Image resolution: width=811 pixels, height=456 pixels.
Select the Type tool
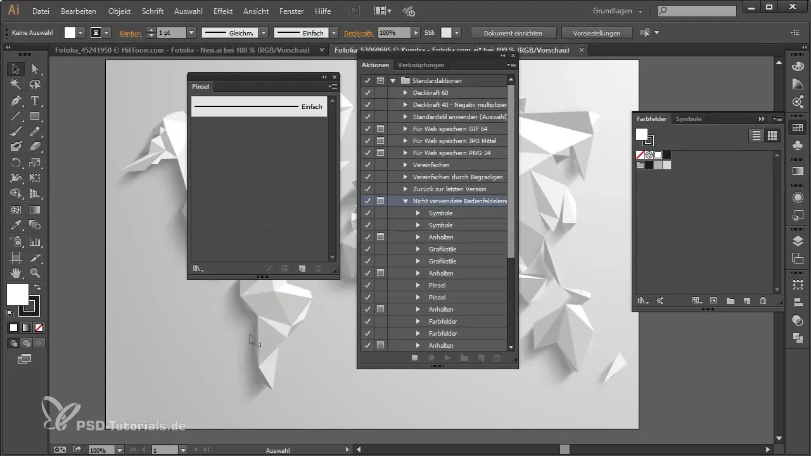pyautogui.click(x=35, y=101)
